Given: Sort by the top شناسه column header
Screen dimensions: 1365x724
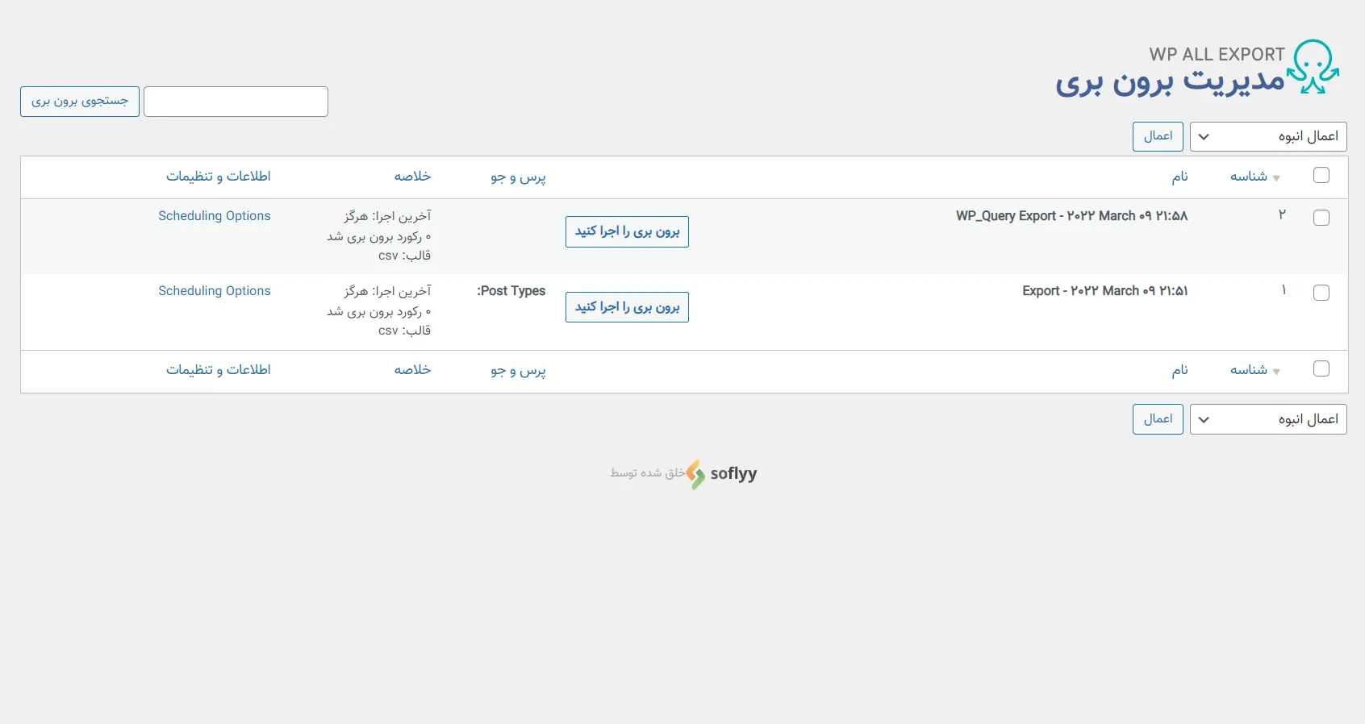Looking at the screenshot, I should [1249, 177].
